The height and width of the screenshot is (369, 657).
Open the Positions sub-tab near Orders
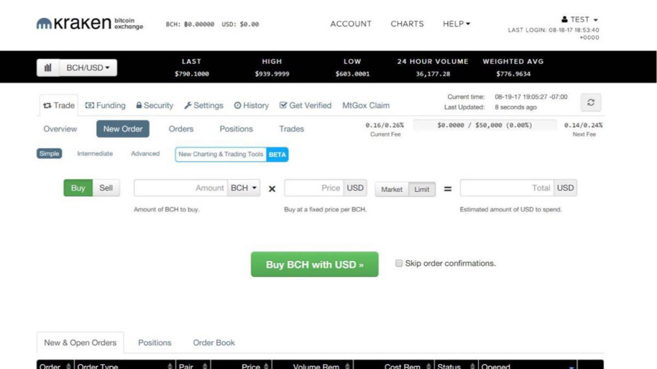[236, 129]
